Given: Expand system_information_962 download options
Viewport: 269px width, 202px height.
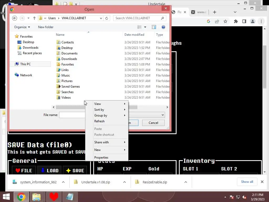Looking at the screenshot, I should click(63, 182).
